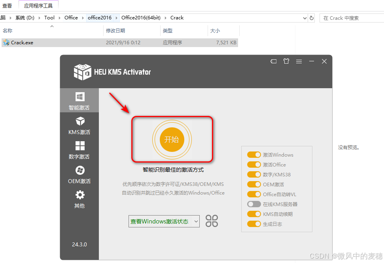
Task: Open the hamburger menu in HEU KMS Activator
Action: tap(299, 61)
